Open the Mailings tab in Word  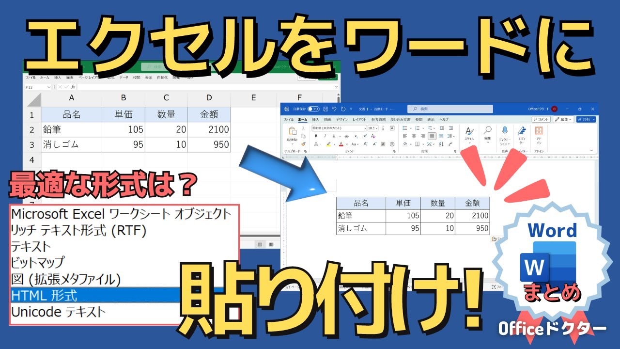click(401, 120)
